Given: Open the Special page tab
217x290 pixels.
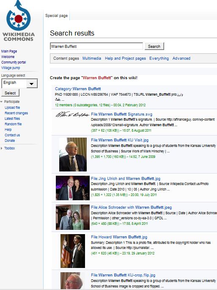Looking at the screenshot, I should 56,16.
